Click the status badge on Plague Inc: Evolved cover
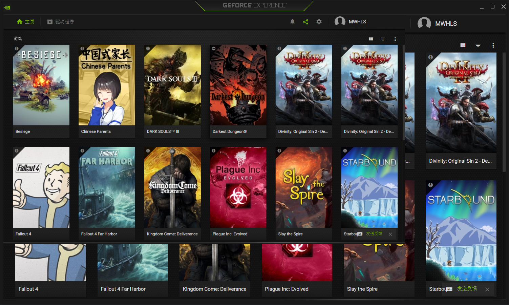Image resolution: width=509 pixels, height=305 pixels. click(x=214, y=151)
